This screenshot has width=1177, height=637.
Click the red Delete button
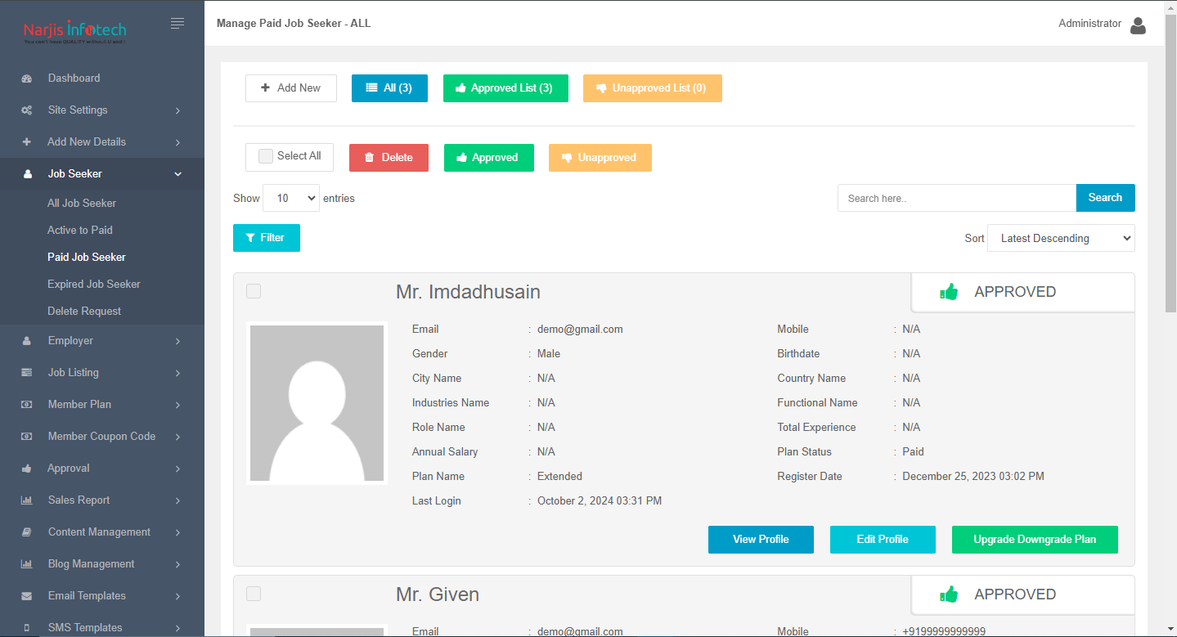pos(389,158)
